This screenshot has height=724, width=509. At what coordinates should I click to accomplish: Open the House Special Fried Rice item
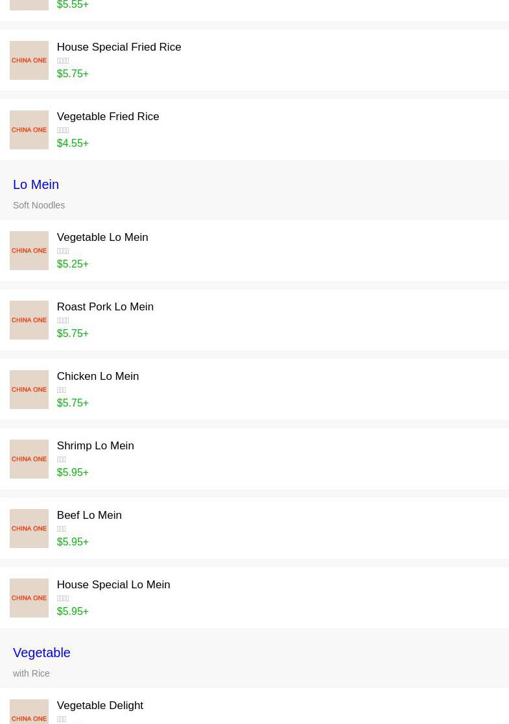[119, 47]
